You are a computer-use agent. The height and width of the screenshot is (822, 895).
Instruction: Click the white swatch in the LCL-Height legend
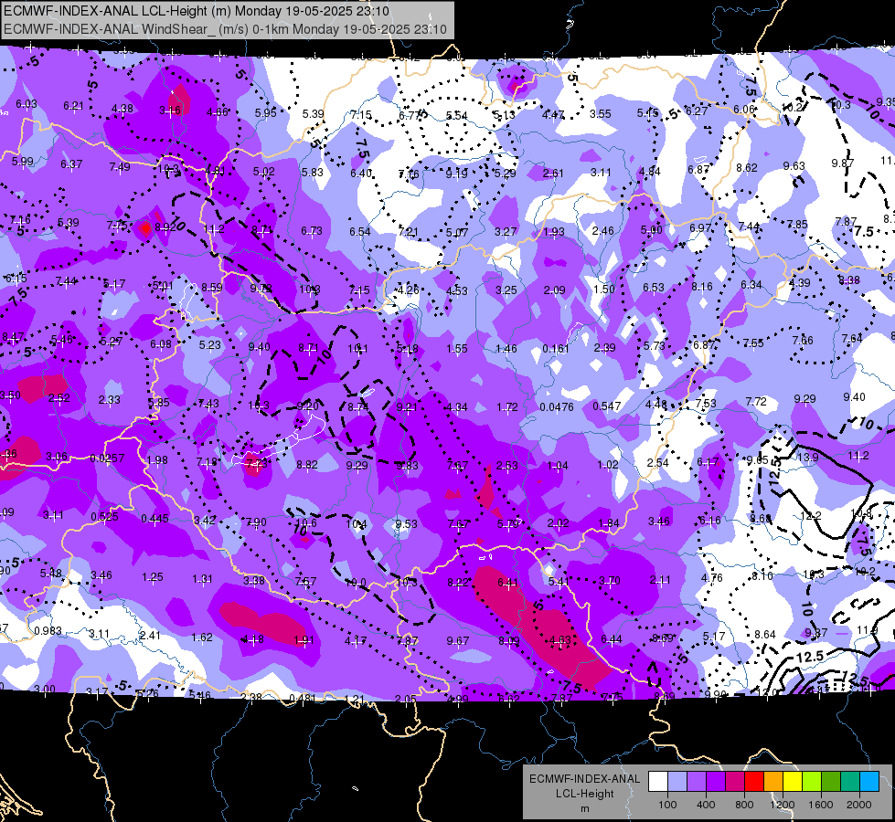coord(658,781)
